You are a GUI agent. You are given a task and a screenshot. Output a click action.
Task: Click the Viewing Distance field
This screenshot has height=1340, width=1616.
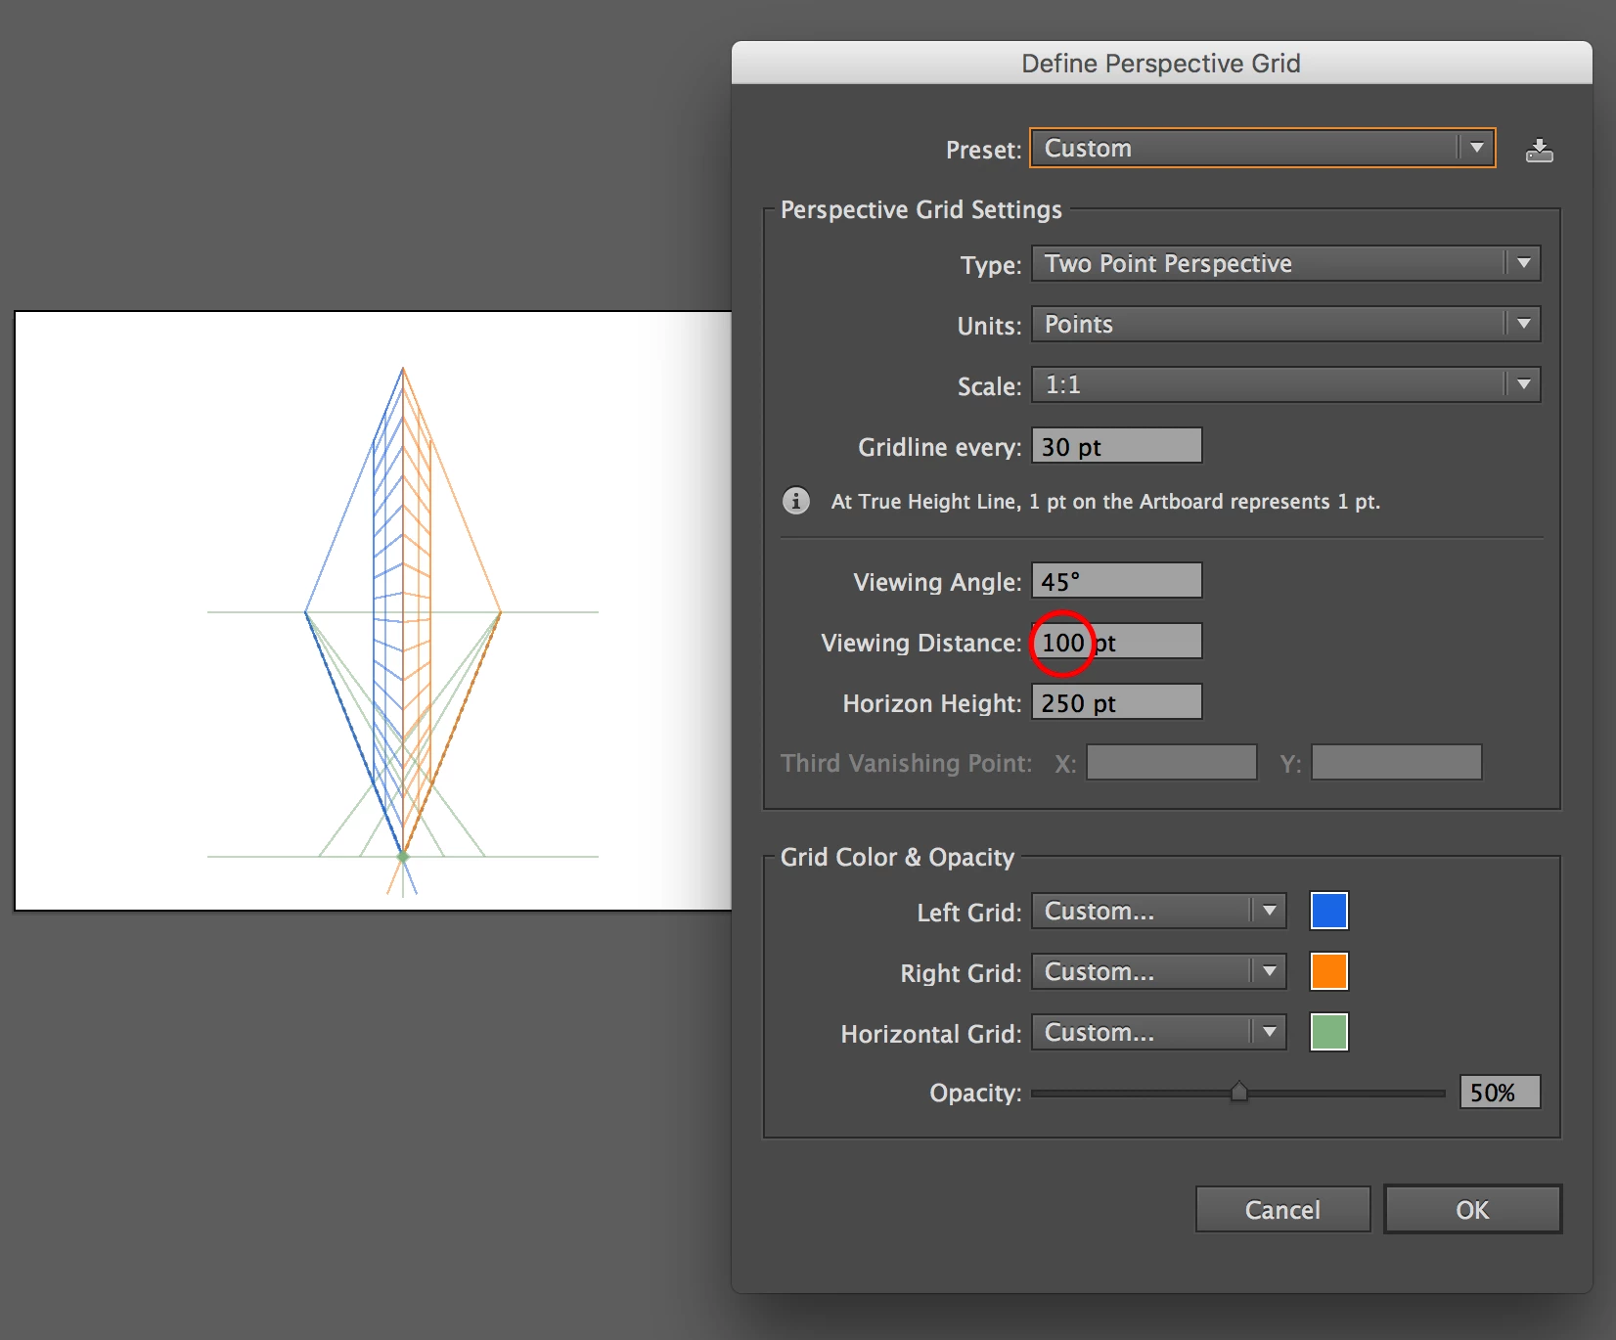[x=1116, y=642]
